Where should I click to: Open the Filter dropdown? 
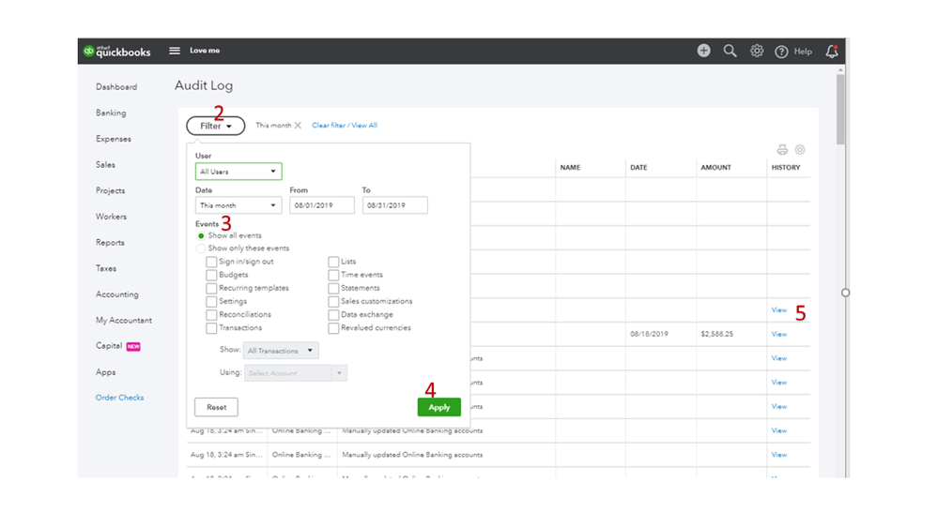[x=215, y=126]
